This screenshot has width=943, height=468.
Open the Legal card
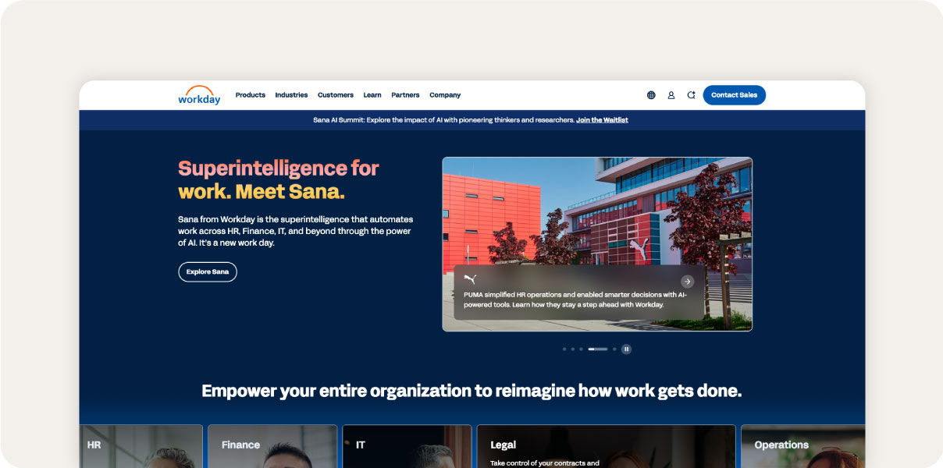pyautogui.click(x=606, y=446)
